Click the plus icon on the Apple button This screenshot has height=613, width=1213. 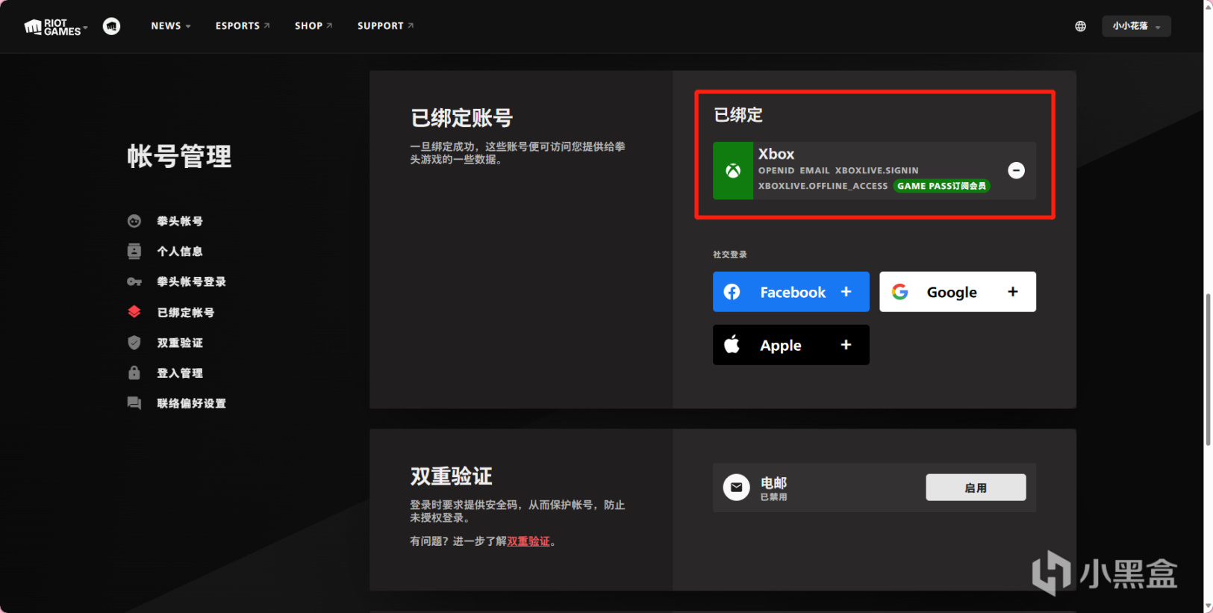tap(846, 345)
